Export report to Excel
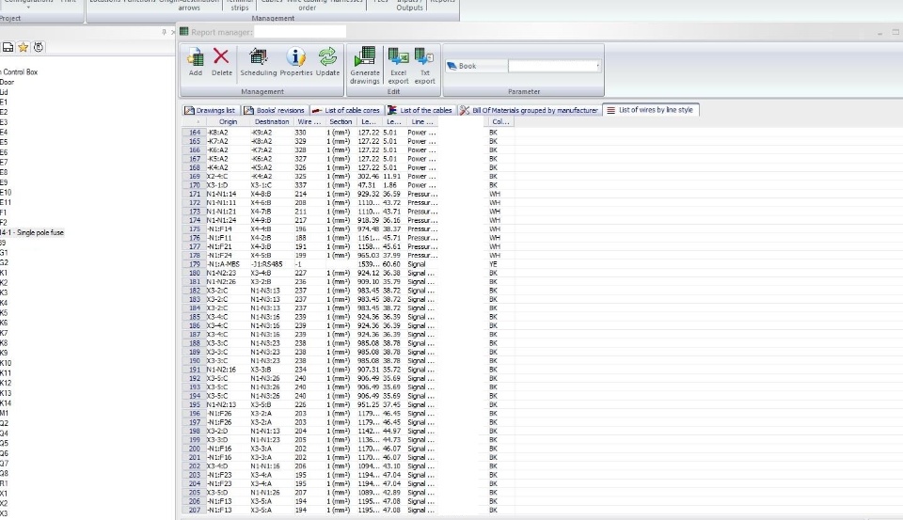This screenshot has height=520, width=903. click(398, 66)
